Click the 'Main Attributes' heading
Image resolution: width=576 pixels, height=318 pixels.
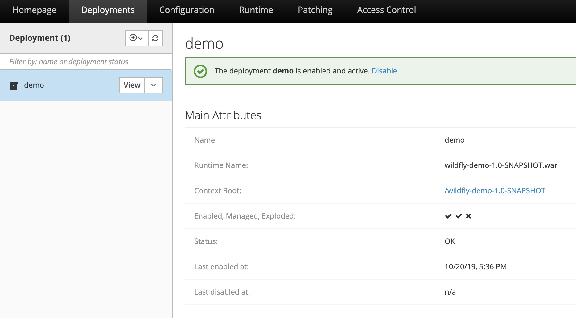223,115
